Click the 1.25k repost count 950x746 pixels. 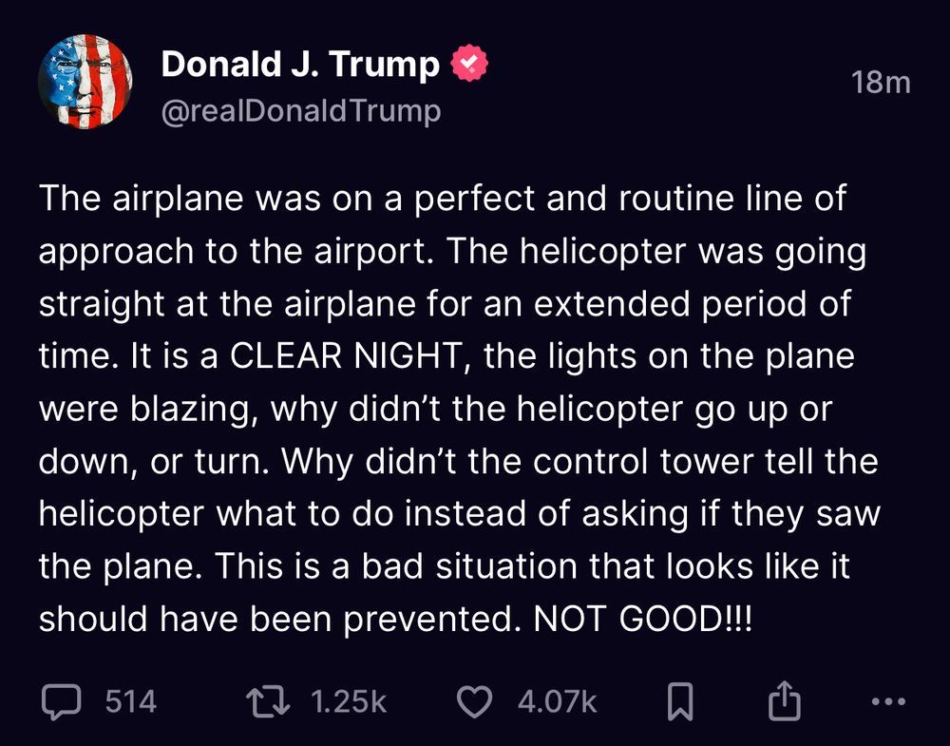(349, 702)
